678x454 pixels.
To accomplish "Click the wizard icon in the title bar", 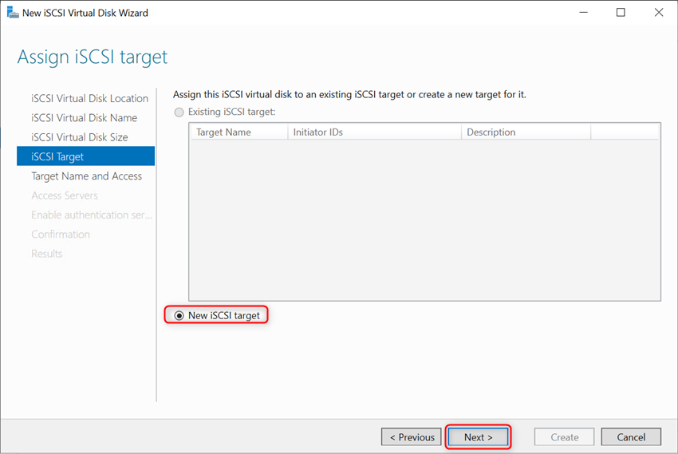I will coord(13,13).
